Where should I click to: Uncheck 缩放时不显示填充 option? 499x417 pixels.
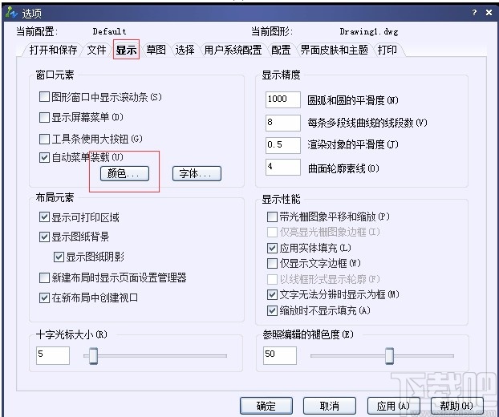tap(272, 310)
